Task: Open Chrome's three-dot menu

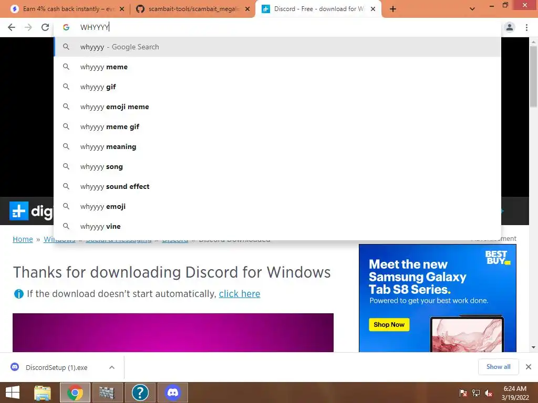Action: point(526,27)
